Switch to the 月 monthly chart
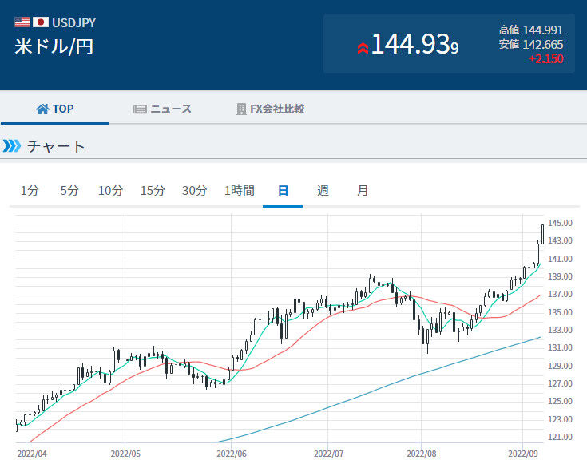This screenshot has width=587, height=460. (x=363, y=191)
